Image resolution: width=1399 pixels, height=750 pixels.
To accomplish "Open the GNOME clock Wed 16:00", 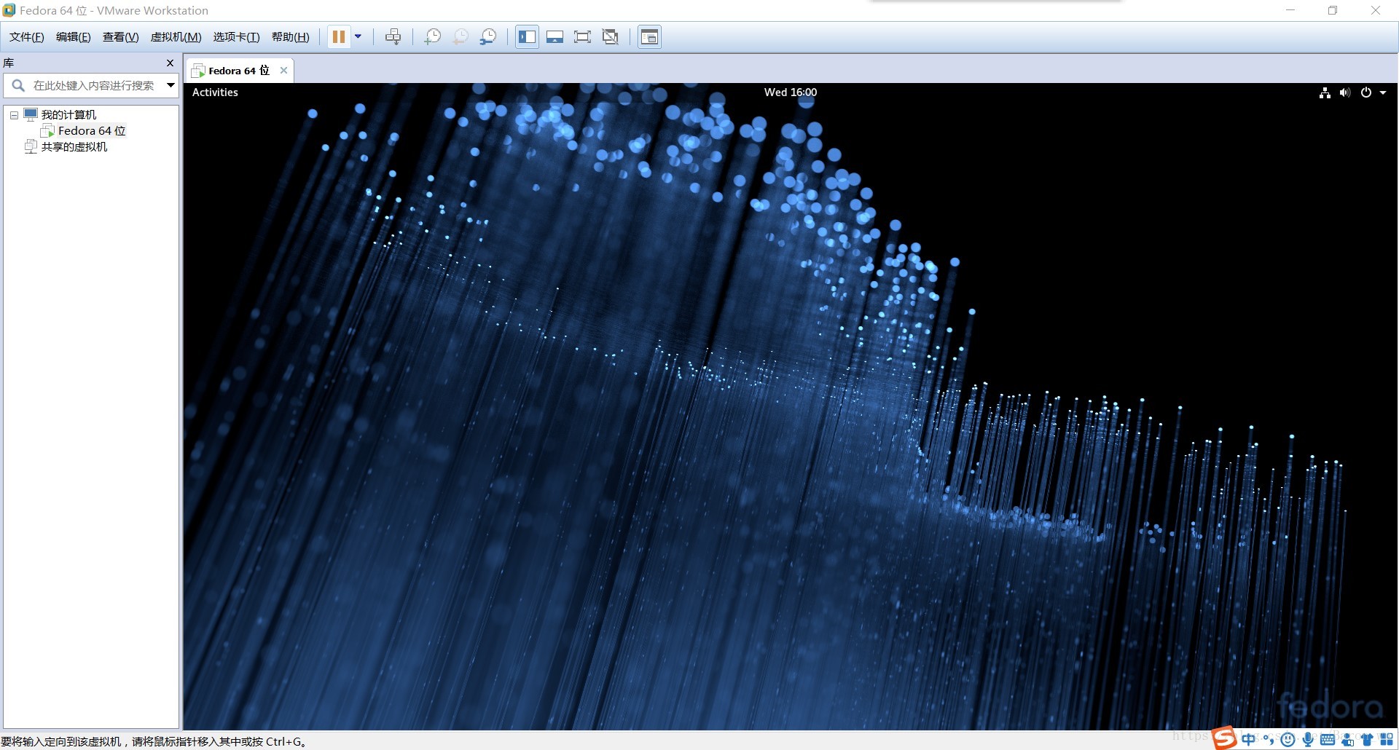I will click(791, 92).
